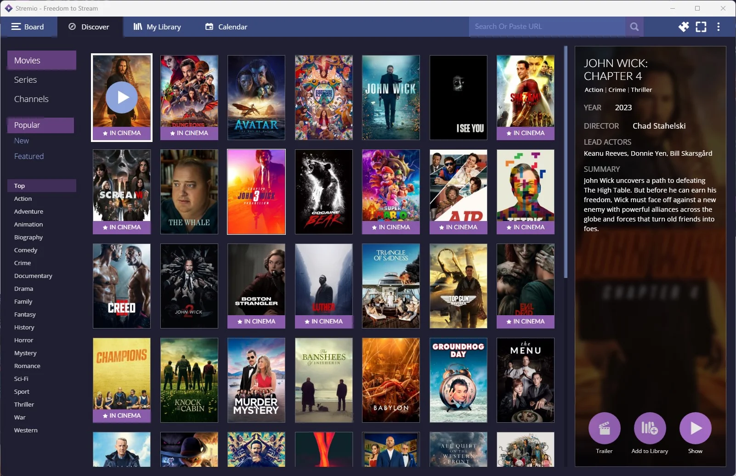Choose the Featured sort option
The height and width of the screenshot is (476, 736).
[29, 156]
